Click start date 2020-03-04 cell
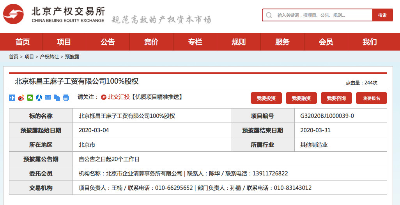The height and width of the screenshot is (205, 400). 152,130
